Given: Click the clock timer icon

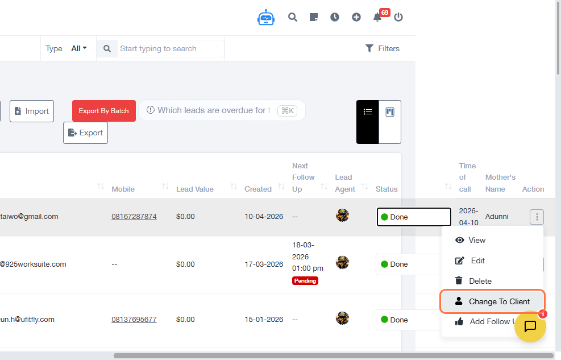Looking at the screenshot, I should pyautogui.click(x=335, y=17).
